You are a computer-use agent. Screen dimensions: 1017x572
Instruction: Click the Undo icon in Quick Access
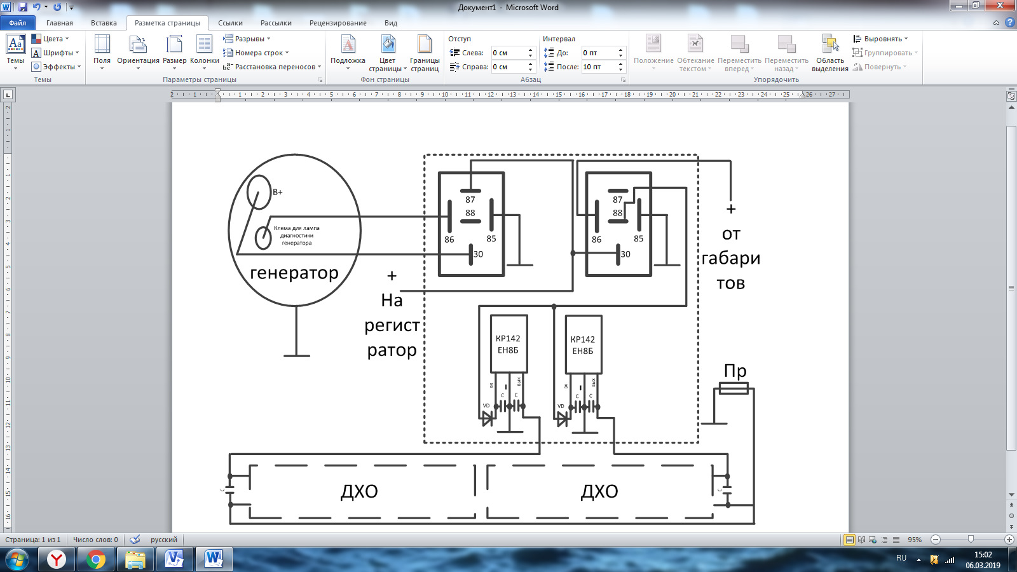click(x=37, y=7)
